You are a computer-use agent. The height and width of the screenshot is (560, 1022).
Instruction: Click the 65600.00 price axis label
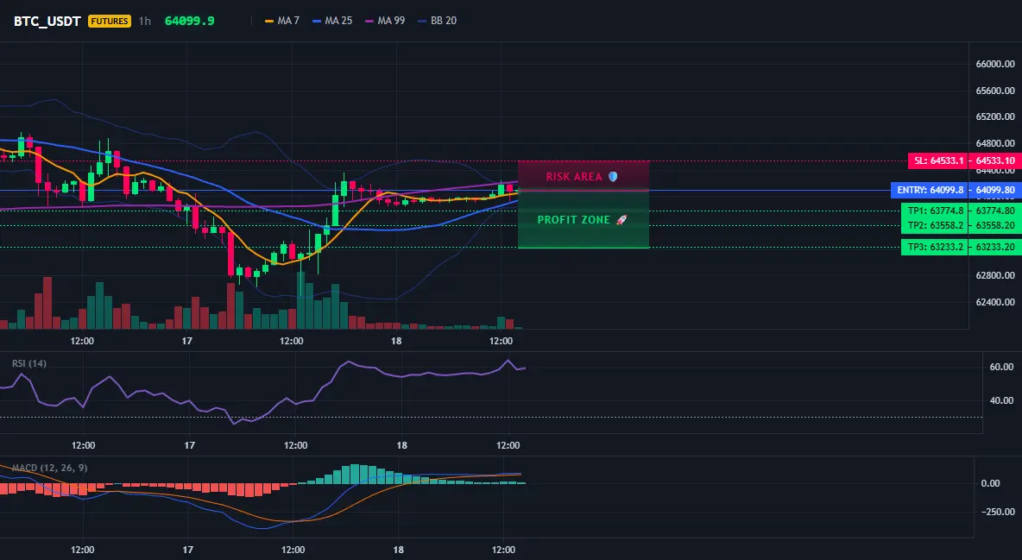click(x=995, y=91)
